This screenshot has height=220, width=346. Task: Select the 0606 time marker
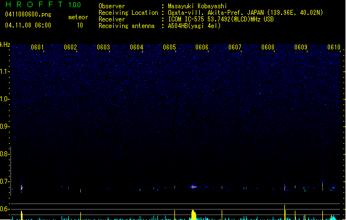(202, 47)
